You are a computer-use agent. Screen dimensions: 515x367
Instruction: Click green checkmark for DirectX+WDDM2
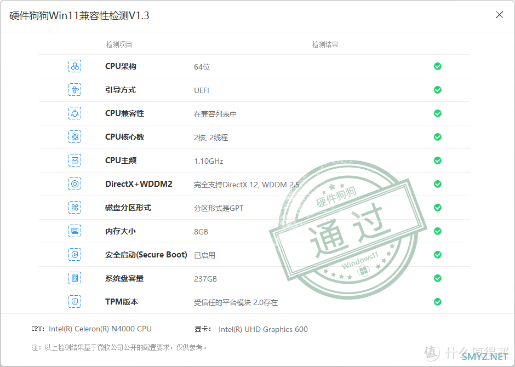point(438,184)
